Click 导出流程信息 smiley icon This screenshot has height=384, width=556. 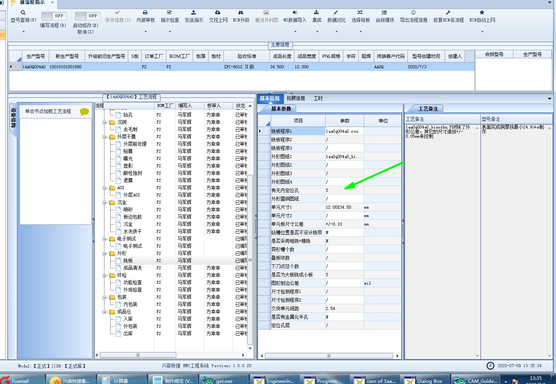pos(413,13)
